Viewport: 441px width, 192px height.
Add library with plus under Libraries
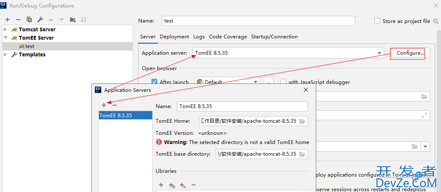tap(161, 185)
